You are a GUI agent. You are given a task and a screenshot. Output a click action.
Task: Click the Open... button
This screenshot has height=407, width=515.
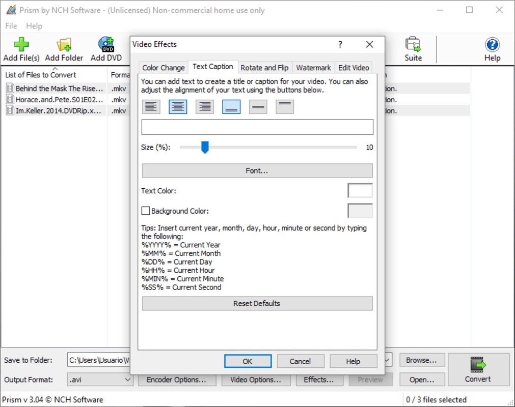[422, 380]
